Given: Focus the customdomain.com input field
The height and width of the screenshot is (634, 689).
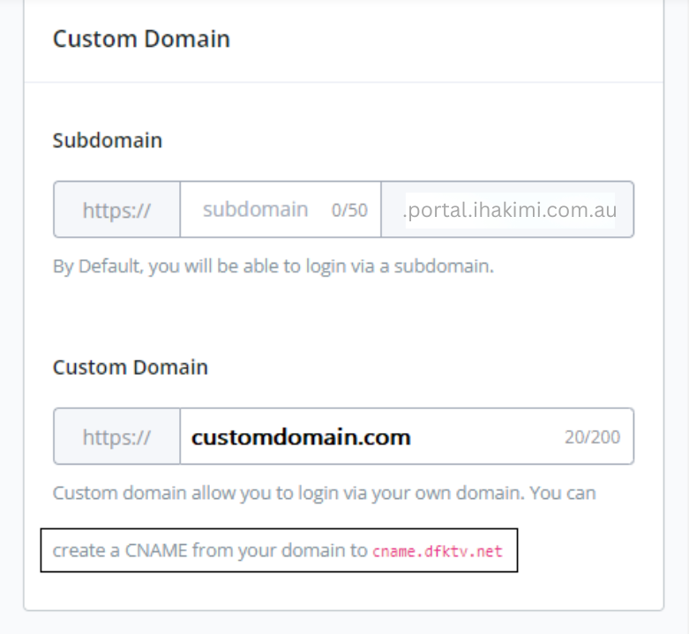Looking at the screenshot, I should 371,436.
